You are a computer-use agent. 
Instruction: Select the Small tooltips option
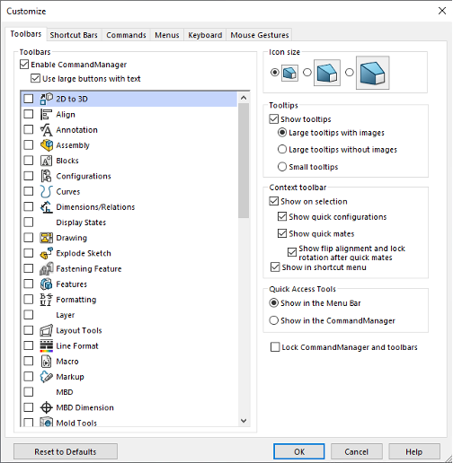point(282,167)
